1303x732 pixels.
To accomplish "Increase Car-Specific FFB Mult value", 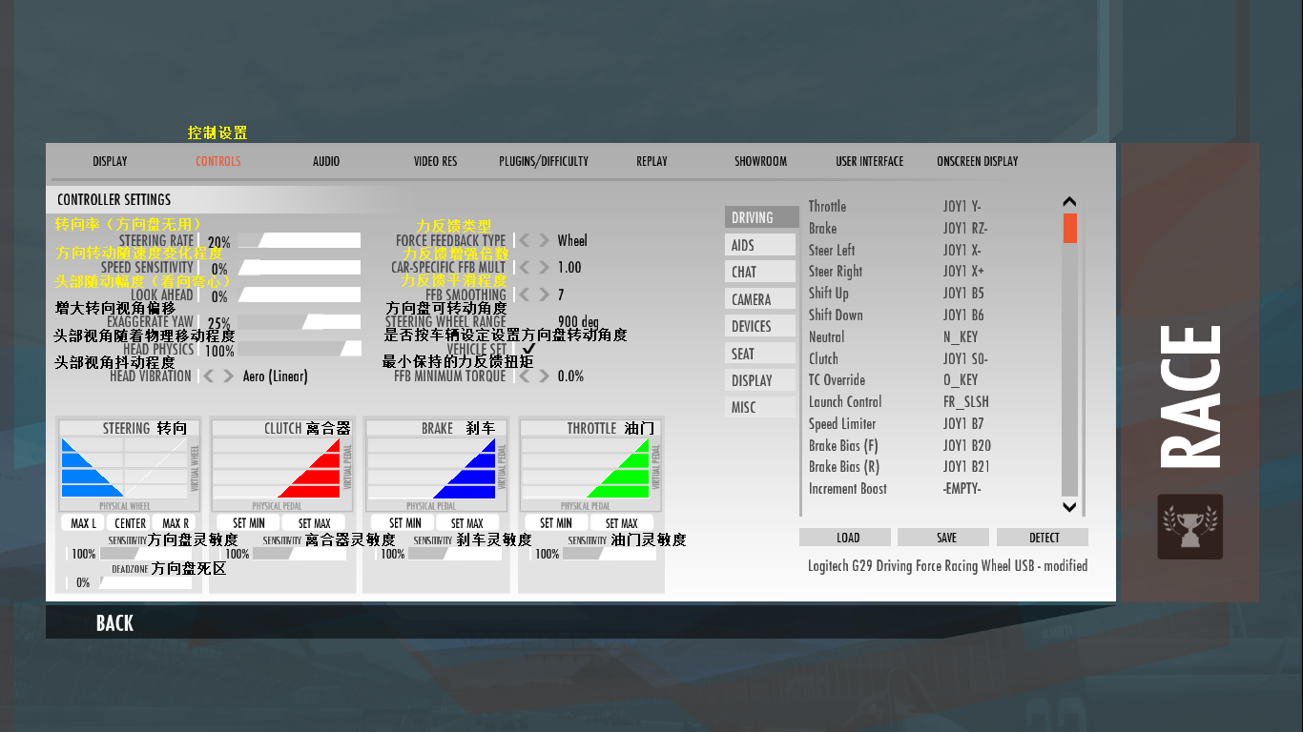I will (544, 268).
